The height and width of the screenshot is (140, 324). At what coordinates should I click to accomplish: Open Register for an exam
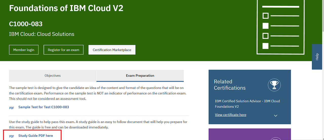(64, 50)
